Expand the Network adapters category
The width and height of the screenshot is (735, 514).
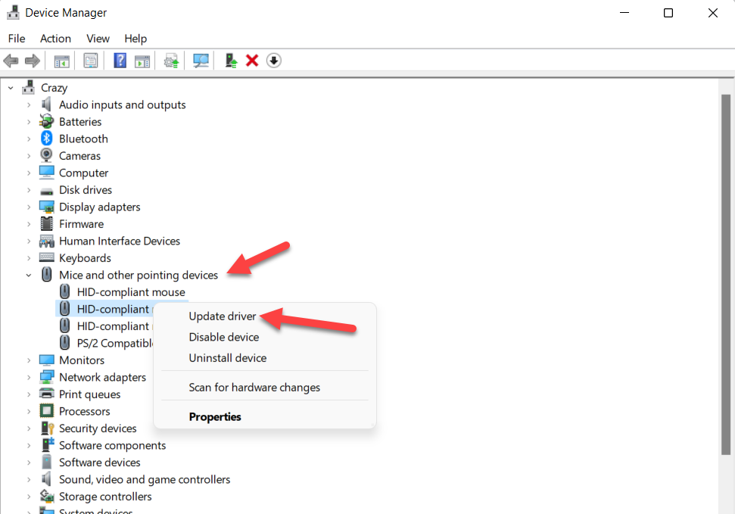click(x=30, y=378)
